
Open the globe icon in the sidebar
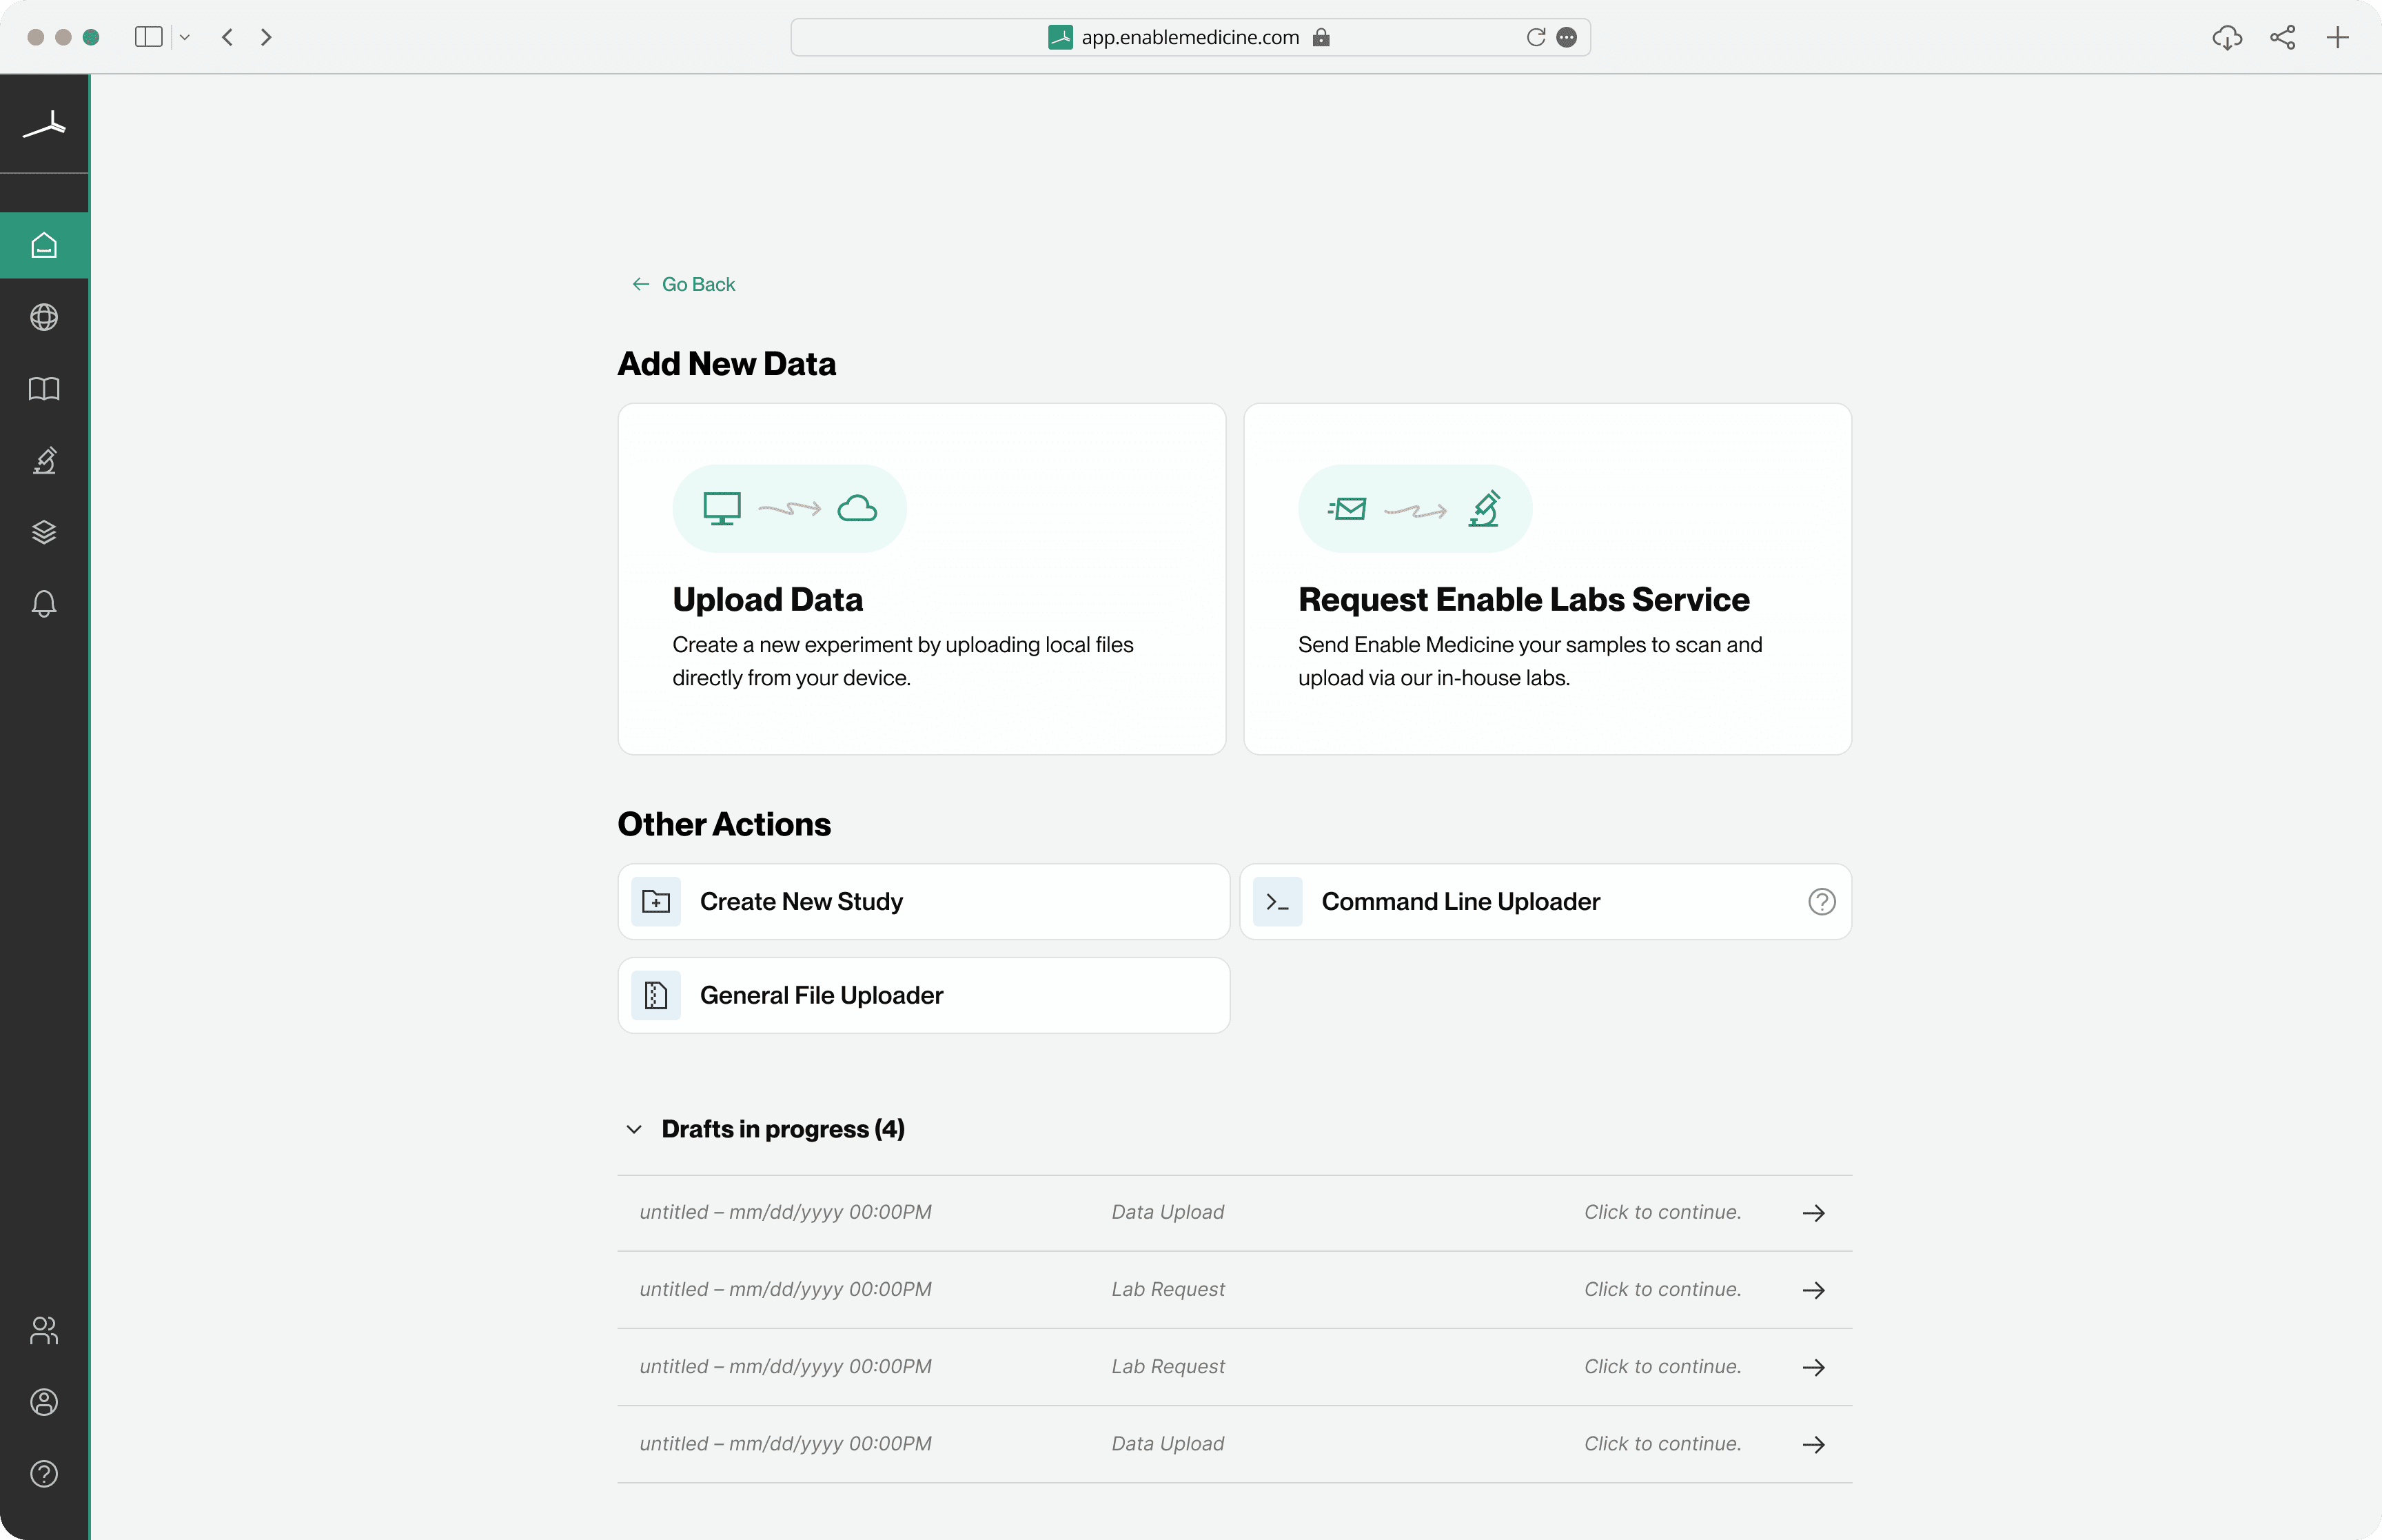point(44,317)
